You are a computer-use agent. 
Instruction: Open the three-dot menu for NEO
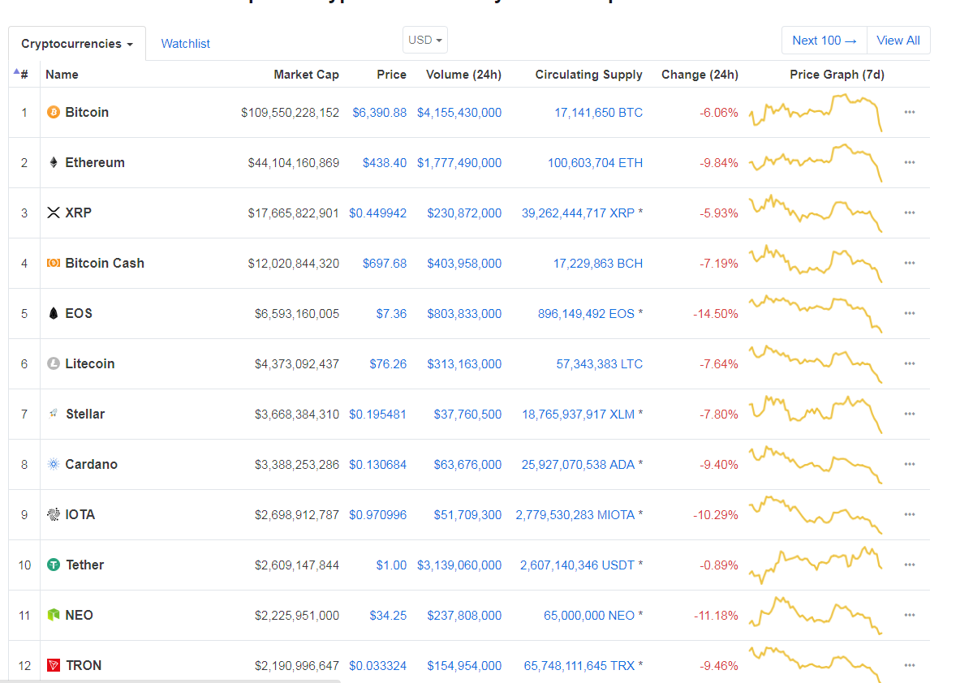[909, 615]
